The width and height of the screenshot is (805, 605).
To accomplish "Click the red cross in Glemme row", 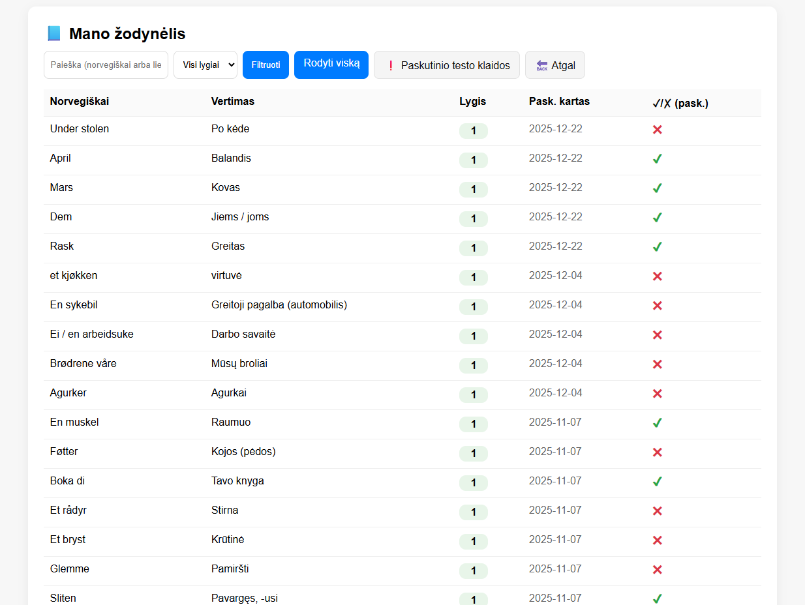I will 657,570.
